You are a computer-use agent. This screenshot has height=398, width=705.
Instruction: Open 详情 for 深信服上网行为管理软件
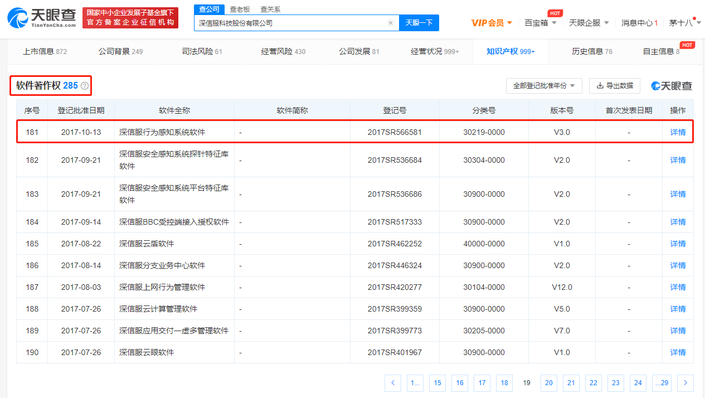[x=678, y=287]
